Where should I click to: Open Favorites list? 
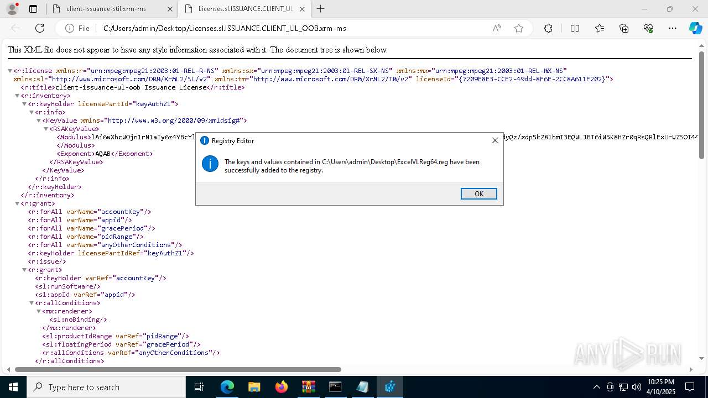tap(600, 28)
